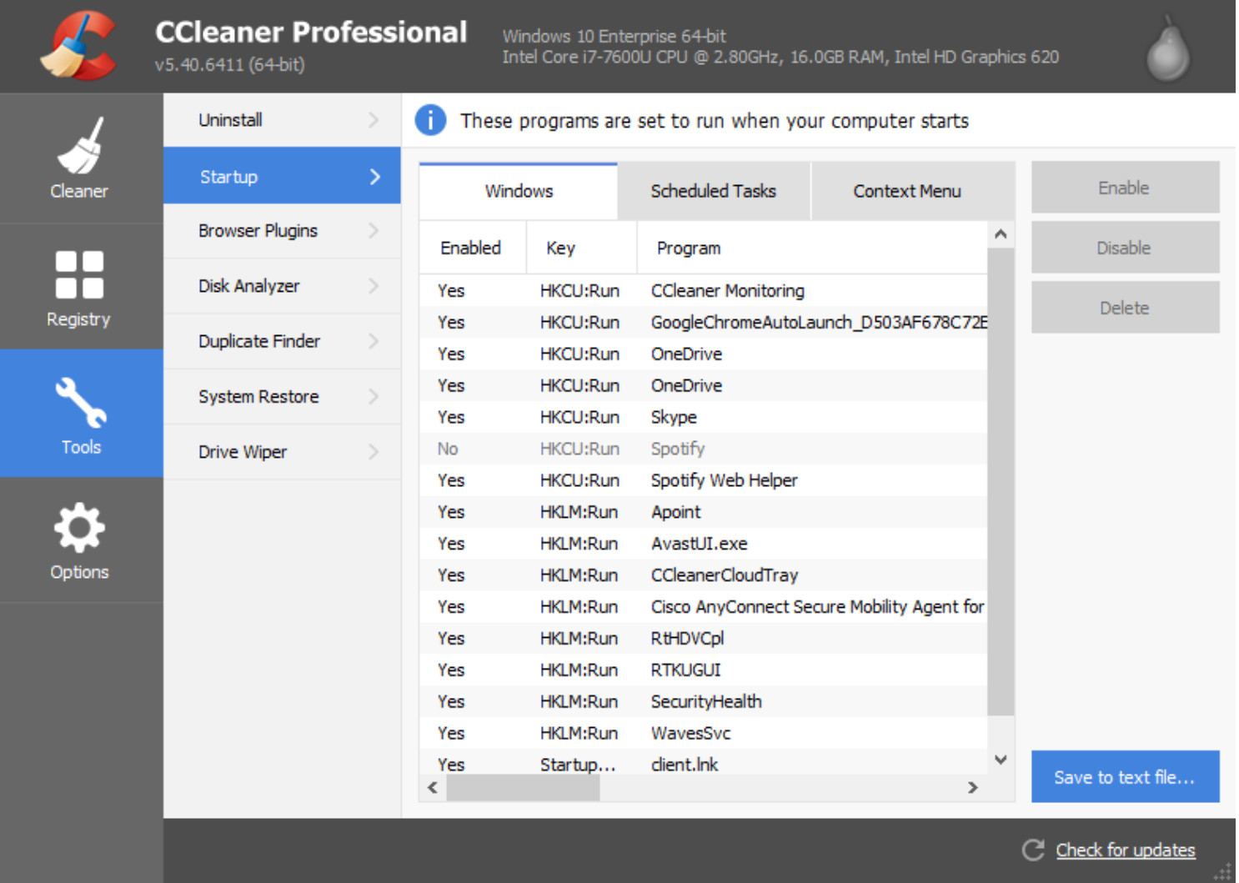Select the GoogleChromeAutoLaunch entry
This screenshot has width=1239, height=883.
click(704, 322)
